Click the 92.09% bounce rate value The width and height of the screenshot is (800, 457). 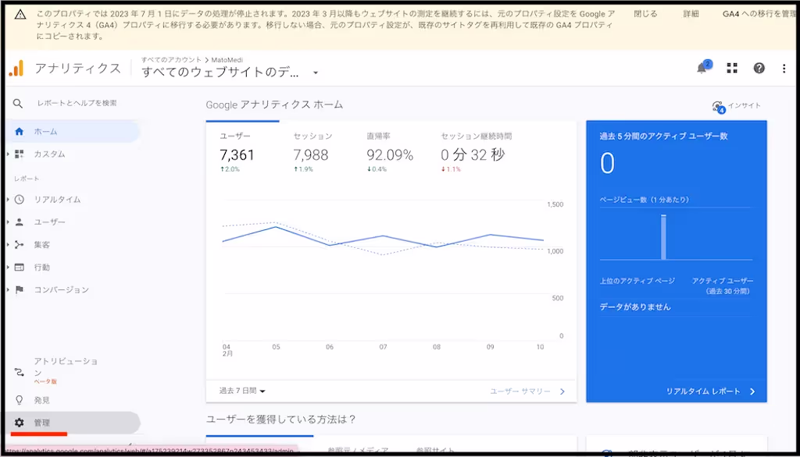tap(390, 155)
